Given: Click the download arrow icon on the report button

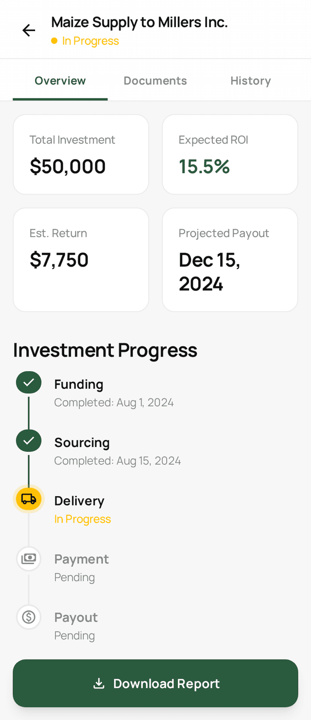Looking at the screenshot, I should pyautogui.click(x=99, y=684).
